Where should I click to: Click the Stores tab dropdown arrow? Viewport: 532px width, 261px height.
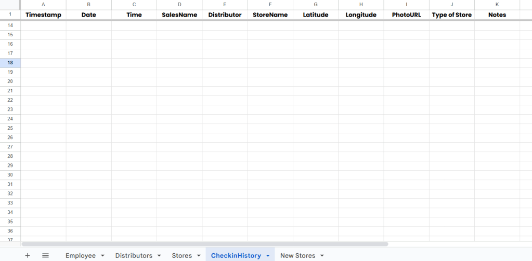pos(199,256)
